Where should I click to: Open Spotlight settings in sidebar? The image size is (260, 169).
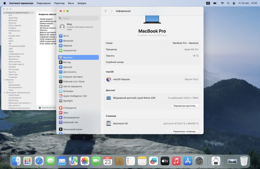click(79, 101)
